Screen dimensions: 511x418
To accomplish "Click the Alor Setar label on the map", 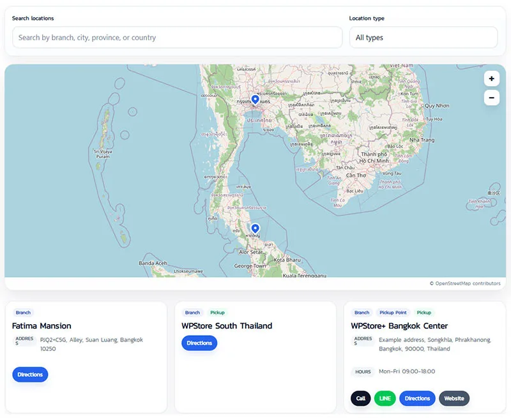I will click(250, 252).
